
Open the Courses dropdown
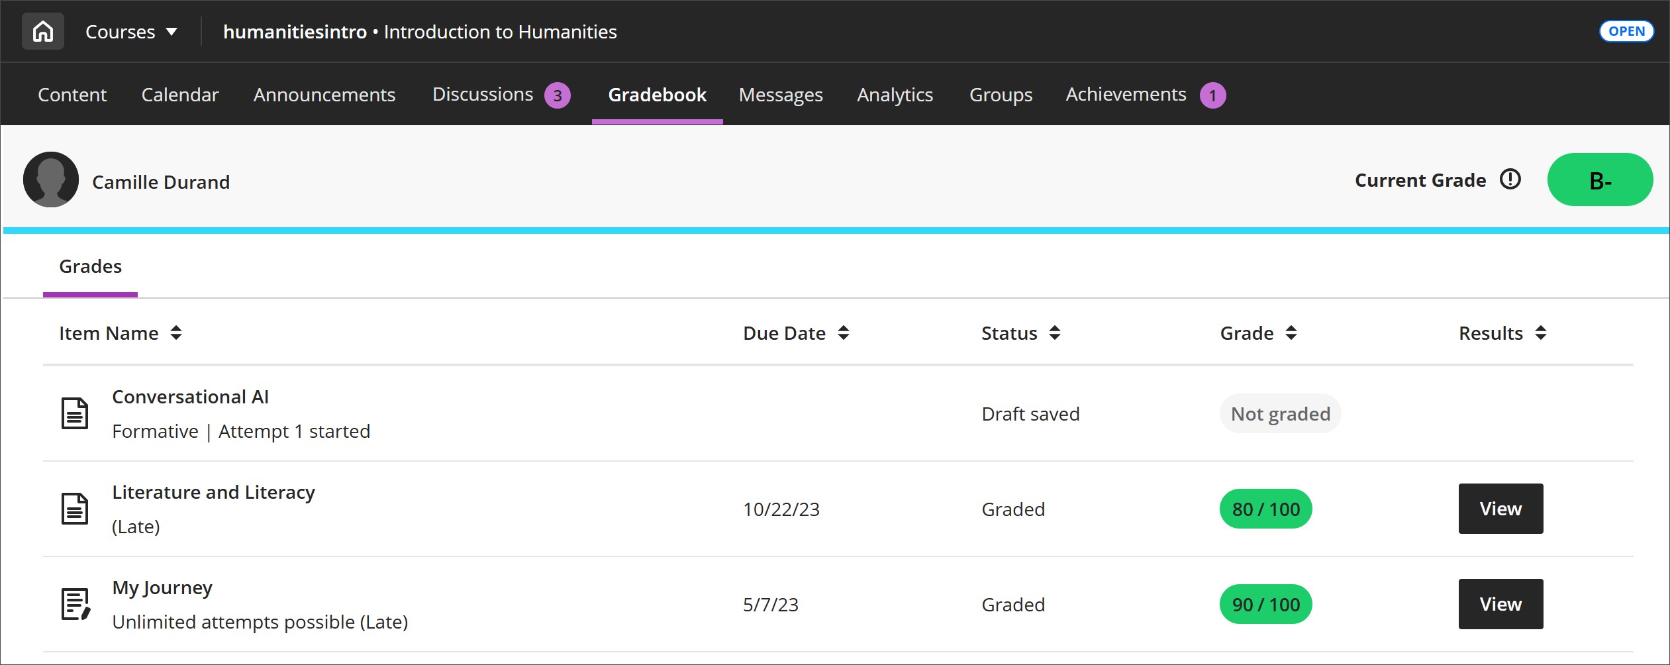pyautogui.click(x=132, y=31)
